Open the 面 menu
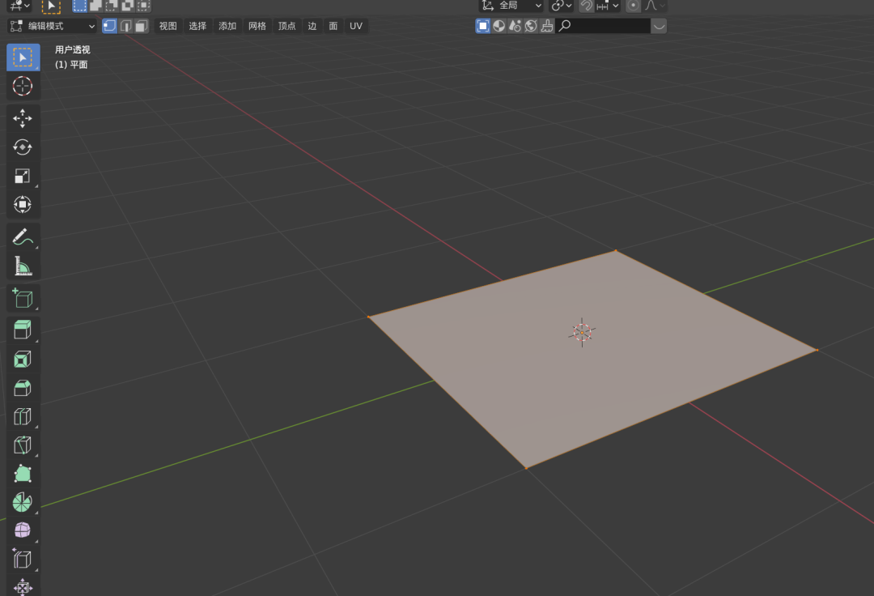This screenshot has height=596, width=874. pyautogui.click(x=333, y=26)
